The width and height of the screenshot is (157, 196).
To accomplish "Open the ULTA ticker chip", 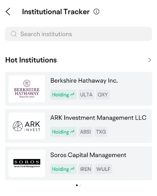I will tap(86, 94).
